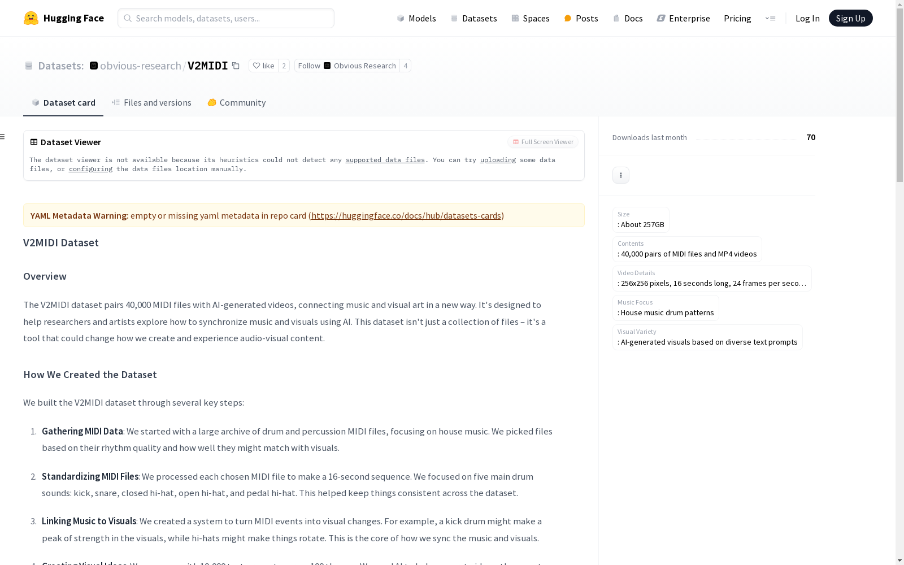View the 4 followers count
904x565 pixels.
click(x=405, y=66)
